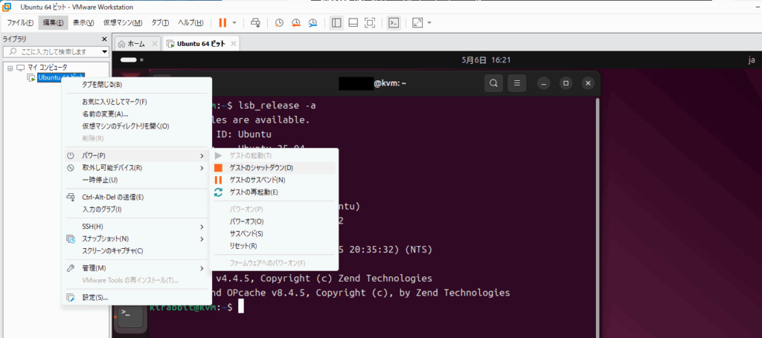Switch to the Ubuntu 64 ビット tab
The height and width of the screenshot is (338, 762).
[201, 44]
